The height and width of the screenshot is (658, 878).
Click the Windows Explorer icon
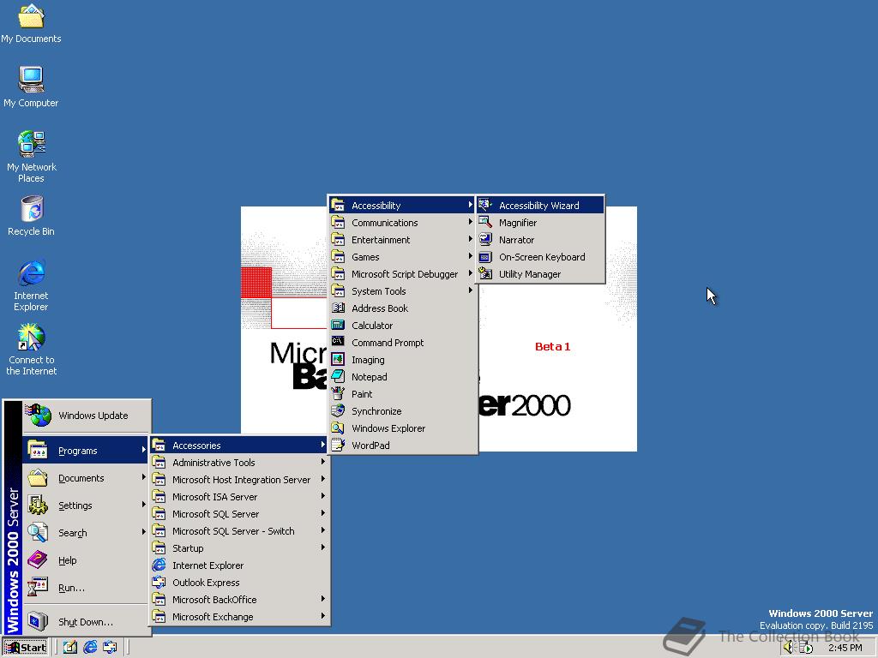point(338,428)
